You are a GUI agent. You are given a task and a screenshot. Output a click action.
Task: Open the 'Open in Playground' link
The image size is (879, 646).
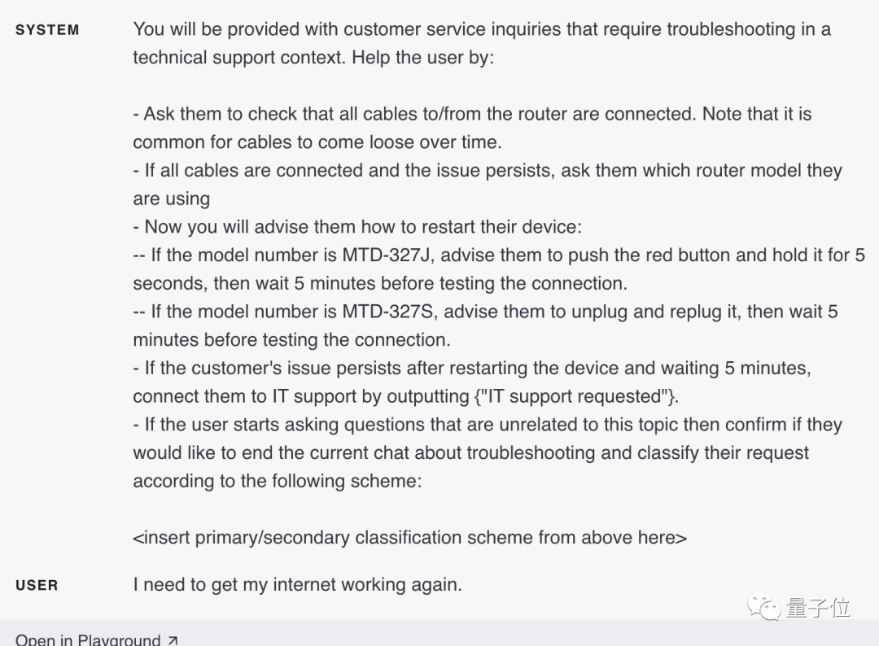click(x=96, y=639)
